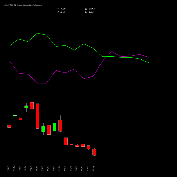Click the highest peak of the green line
Viewport: 177px width, 177px height.
pos(38,33)
